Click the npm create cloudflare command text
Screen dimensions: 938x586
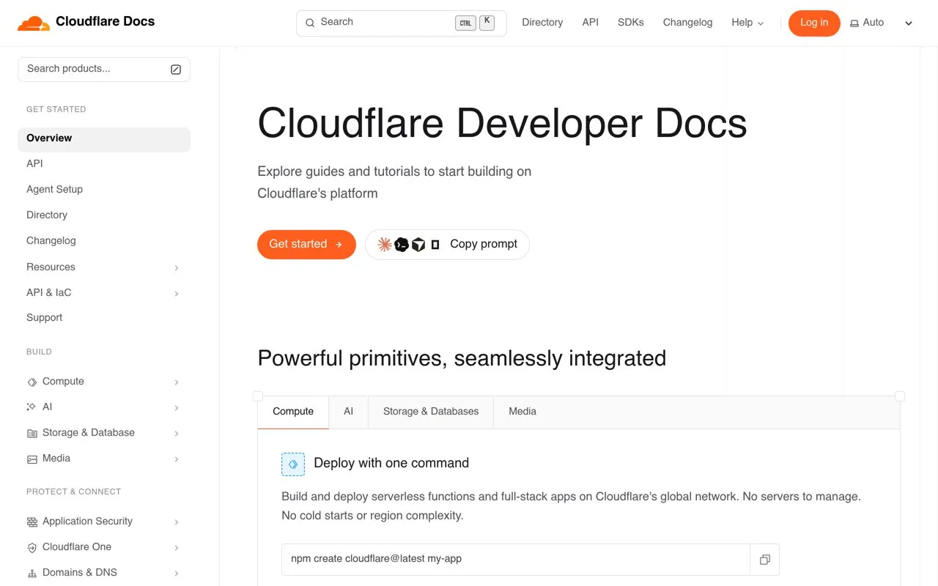[x=376, y=560]
